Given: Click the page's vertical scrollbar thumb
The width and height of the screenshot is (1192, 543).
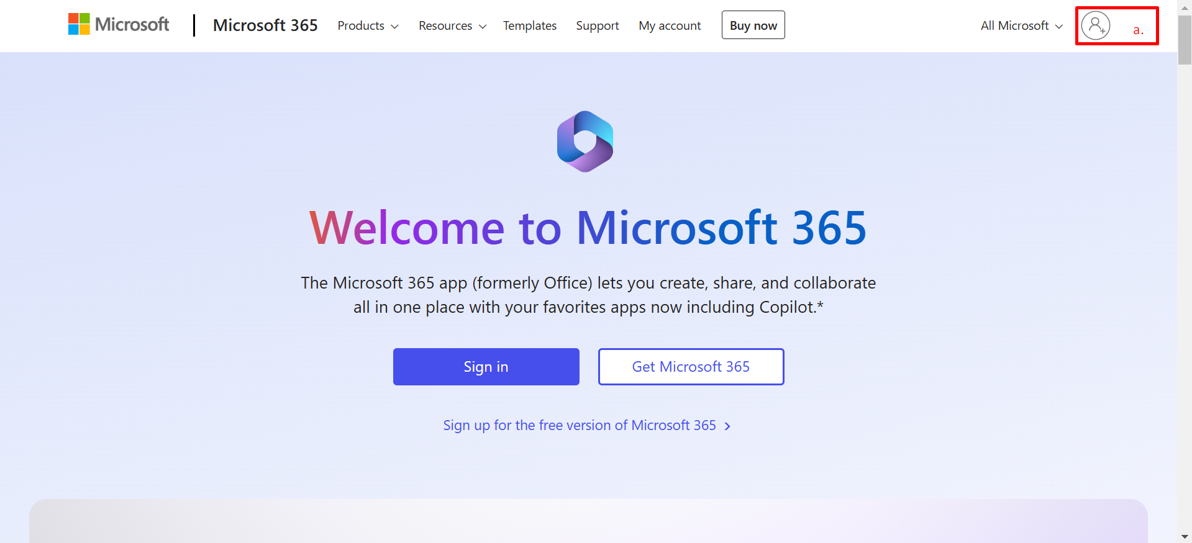Looking at the screenshot, I should [1185, 40].
